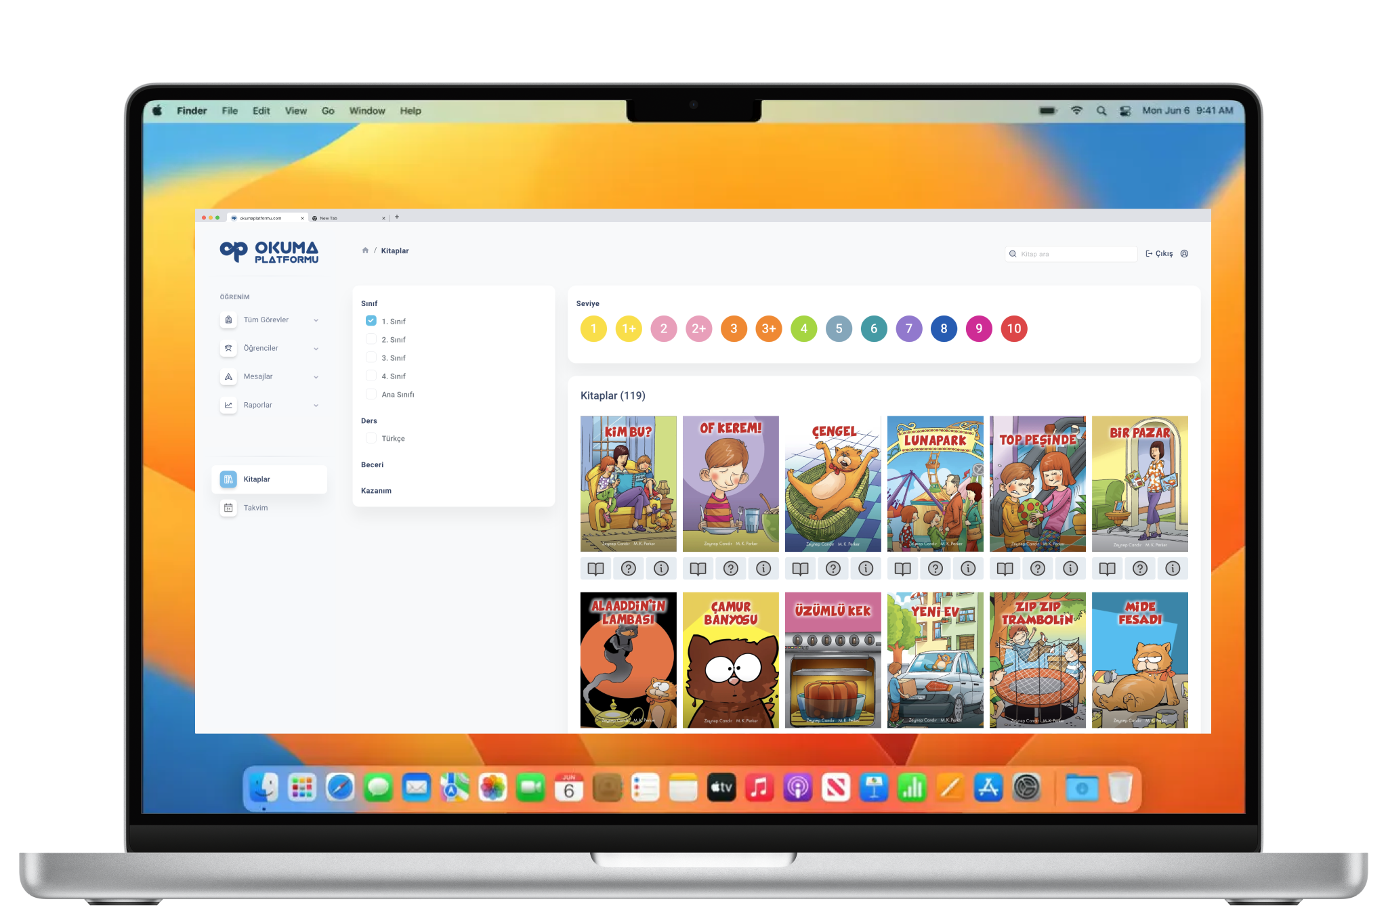The width and height of the screenshot is (1388, 914).
Task: Expand the Öğrenciler sidebar chevron
Action: click(316, 349)
